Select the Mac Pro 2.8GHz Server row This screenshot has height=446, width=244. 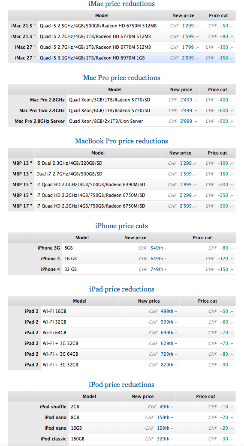pyautogui.click(x=122, y=121)
